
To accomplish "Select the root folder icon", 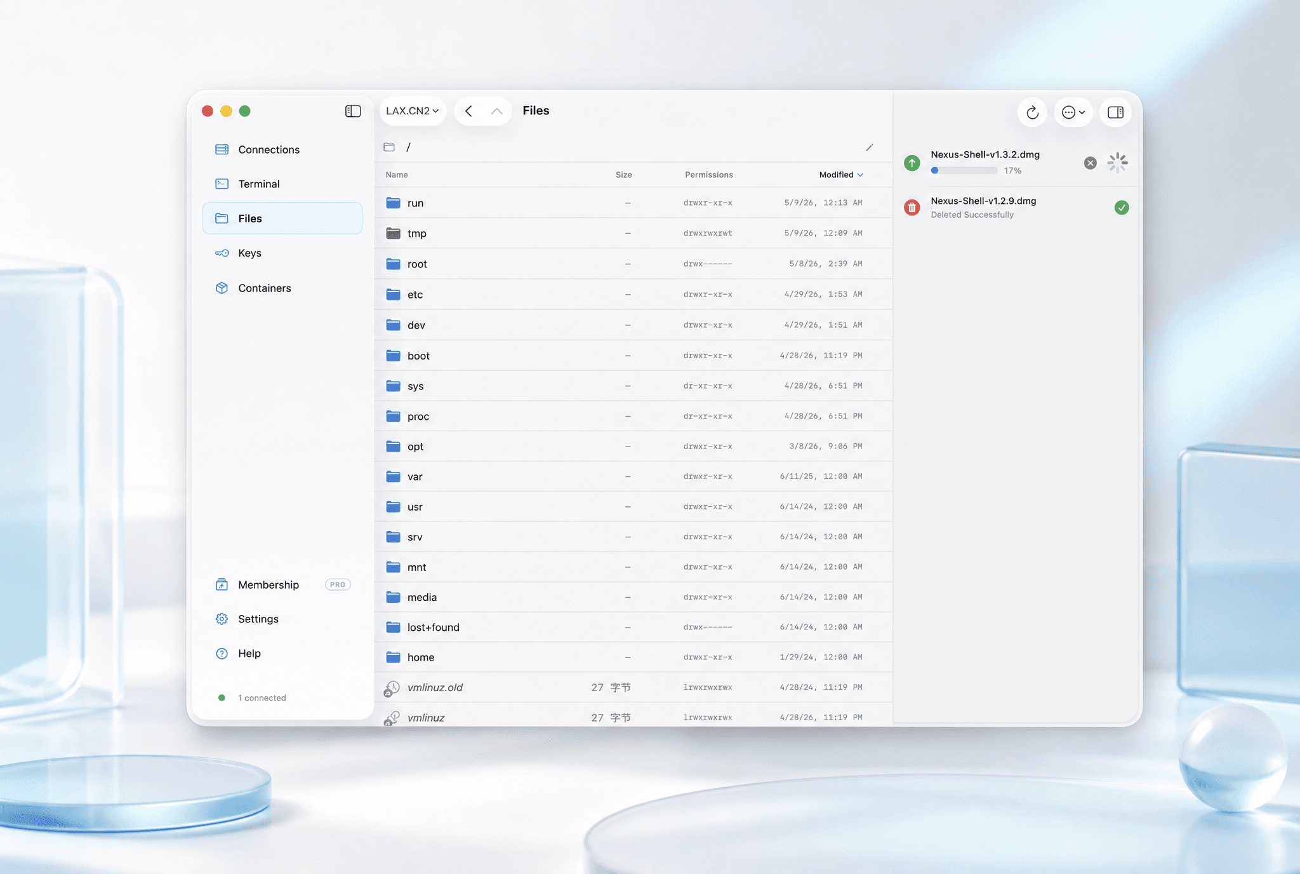I will point(394,264).
